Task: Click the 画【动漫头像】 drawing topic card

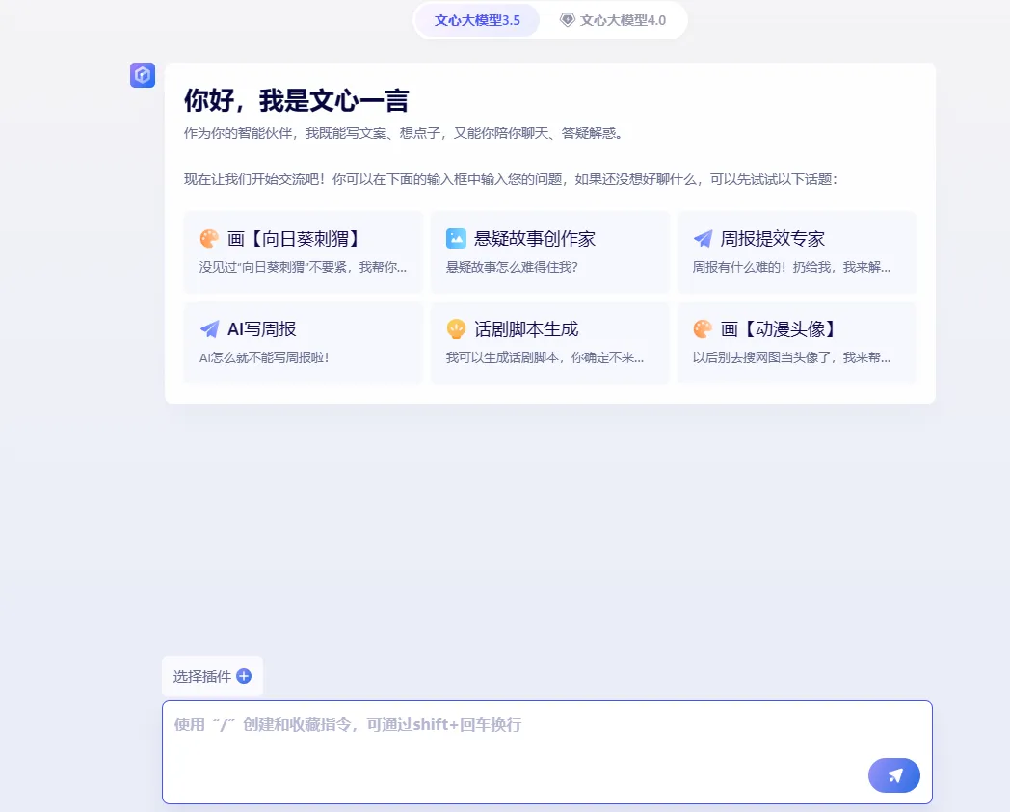Action: point(796,343)
